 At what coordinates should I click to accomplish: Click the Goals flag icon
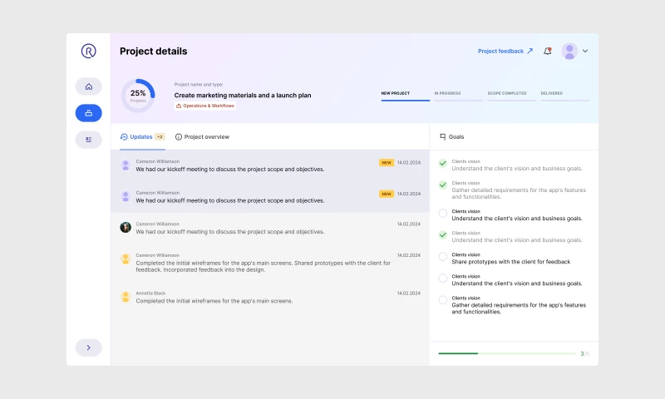pyautogui.click(x=443, y=136)
